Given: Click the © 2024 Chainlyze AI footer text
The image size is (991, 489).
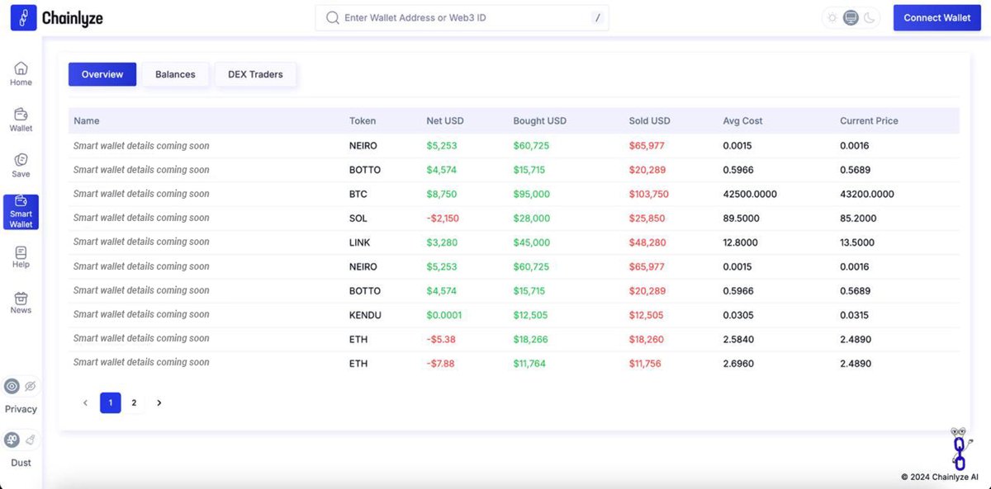Looking at the screenshot, I should (x=940, y=477).
